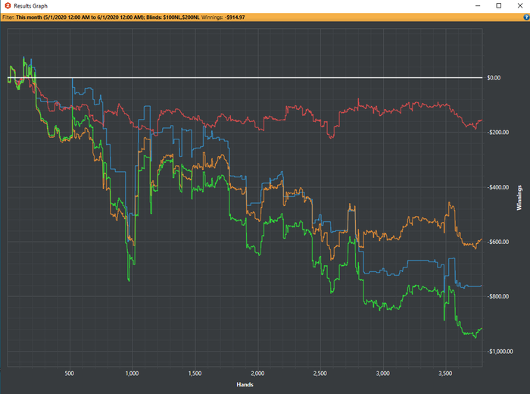This screenshot has width=530, height=394.
Task: Click the 2,500 hands axis label
Action: tap(320, 374)
